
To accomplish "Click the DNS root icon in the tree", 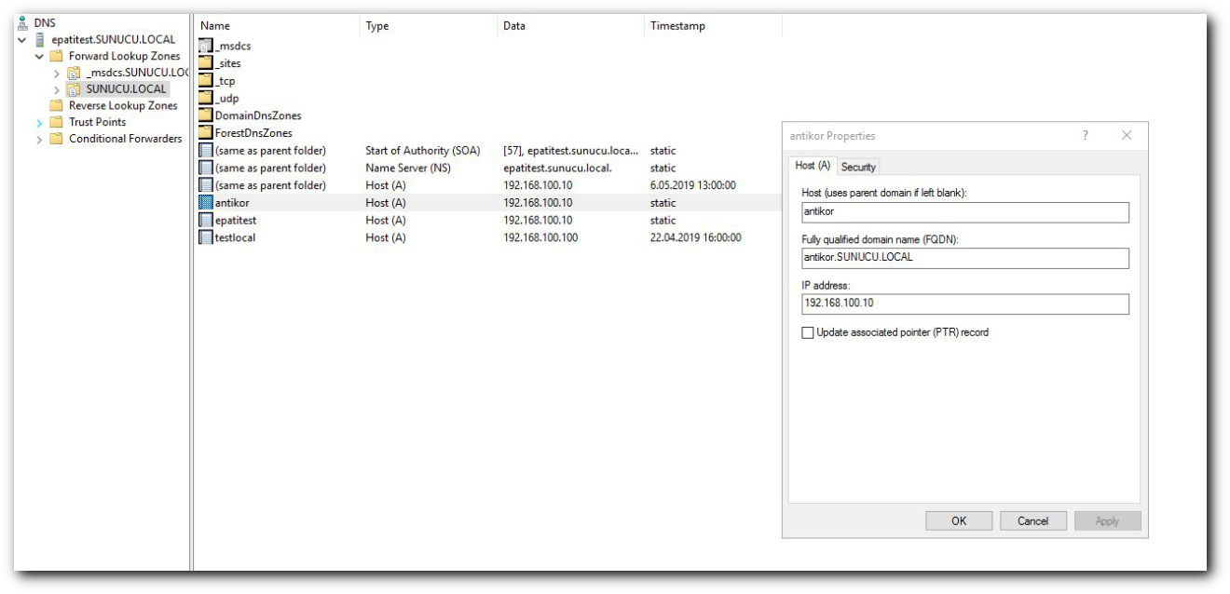I will [x=23, y=23].
